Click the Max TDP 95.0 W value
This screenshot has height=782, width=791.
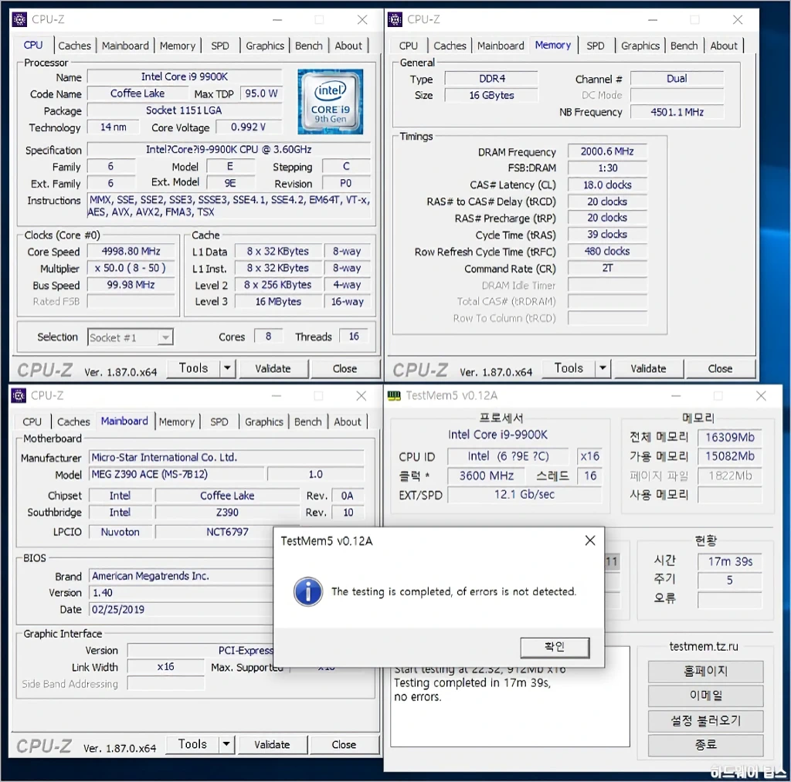click(261, 93)
